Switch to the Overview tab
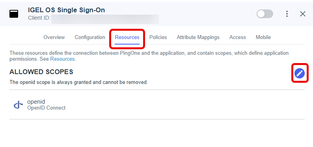 (54, 37)
